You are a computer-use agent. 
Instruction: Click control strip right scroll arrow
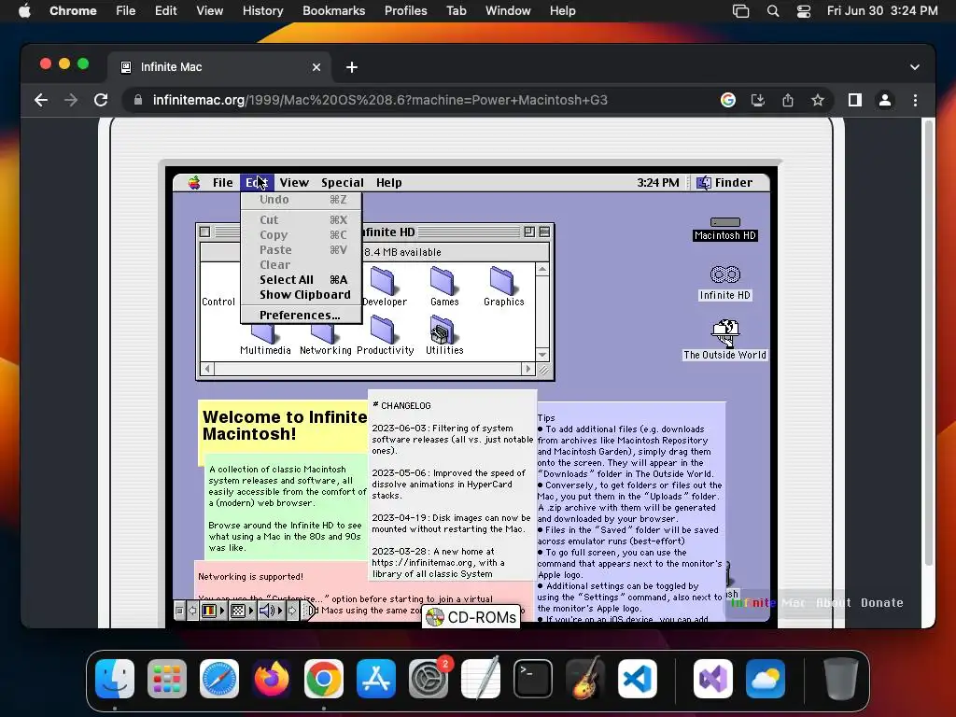point(292,611)
